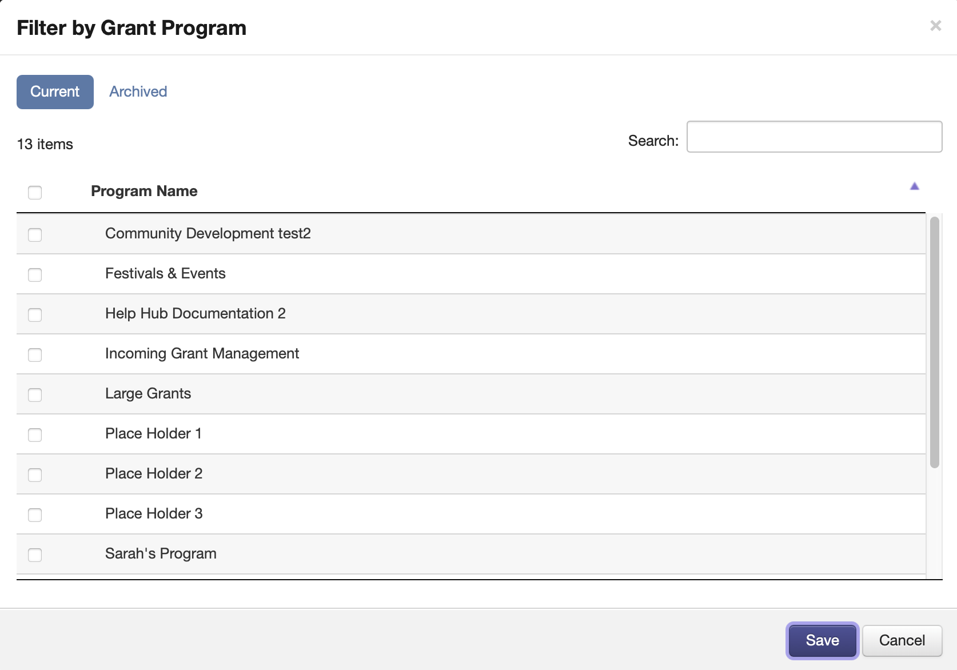The image size is (957, 670).
Task: Select the Current tab
Action: pyautogui.click(x=55, y=91)
